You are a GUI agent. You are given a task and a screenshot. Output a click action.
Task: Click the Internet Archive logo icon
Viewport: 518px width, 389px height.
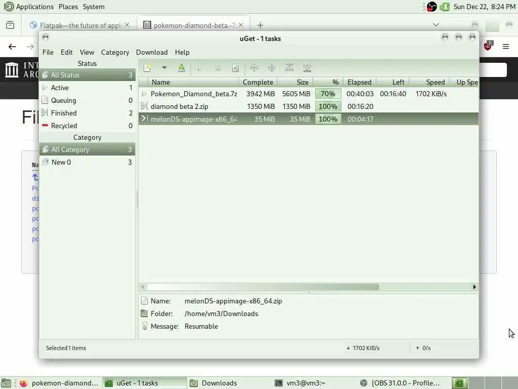(x=12, y=69)
